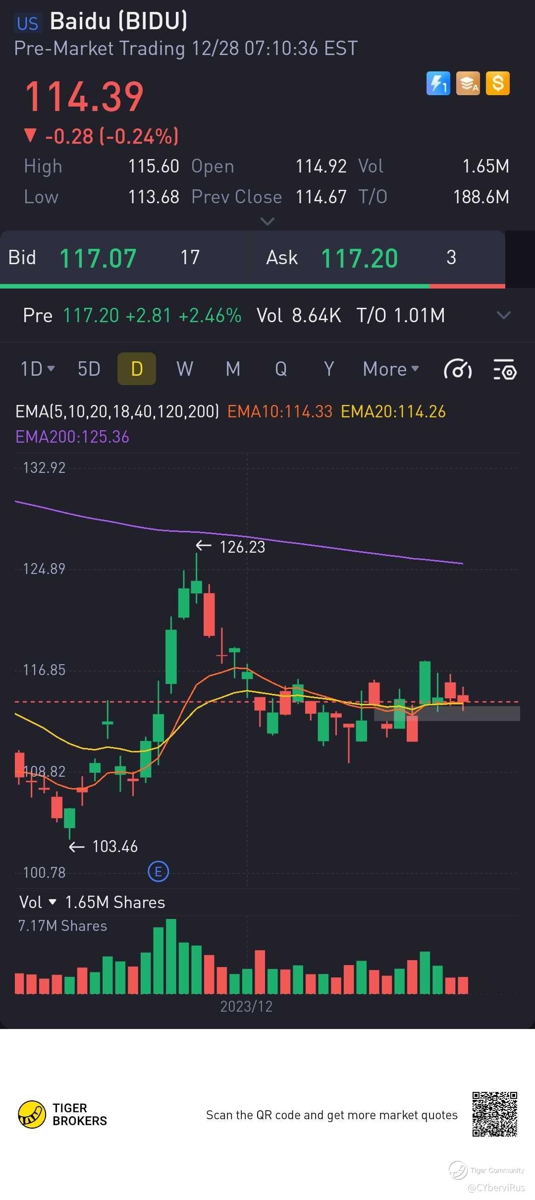Viewport: 535px width, 1200px height.
Task: Tap the Open value 114.92
Action: pos(321,167)
